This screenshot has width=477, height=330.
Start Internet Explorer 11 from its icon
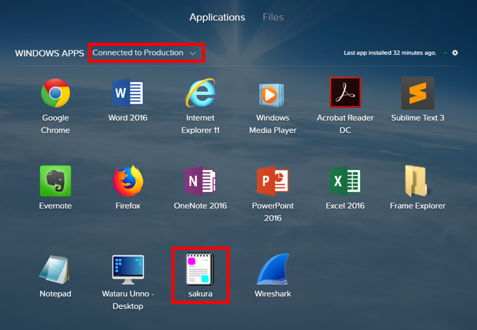tap(201, 93)
